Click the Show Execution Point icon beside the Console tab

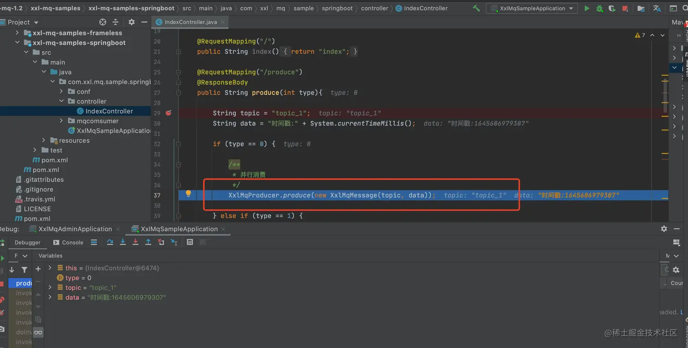pos(94,242)
